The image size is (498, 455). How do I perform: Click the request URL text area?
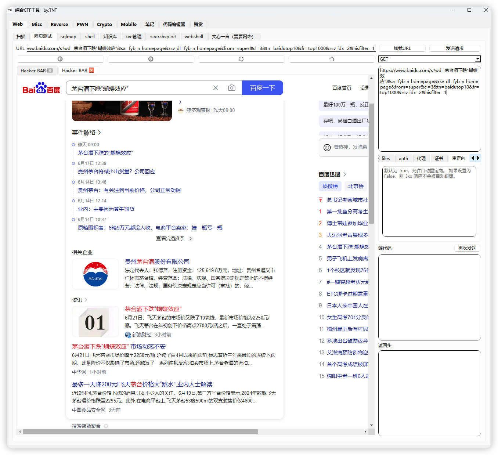click(x=430, y=109)
